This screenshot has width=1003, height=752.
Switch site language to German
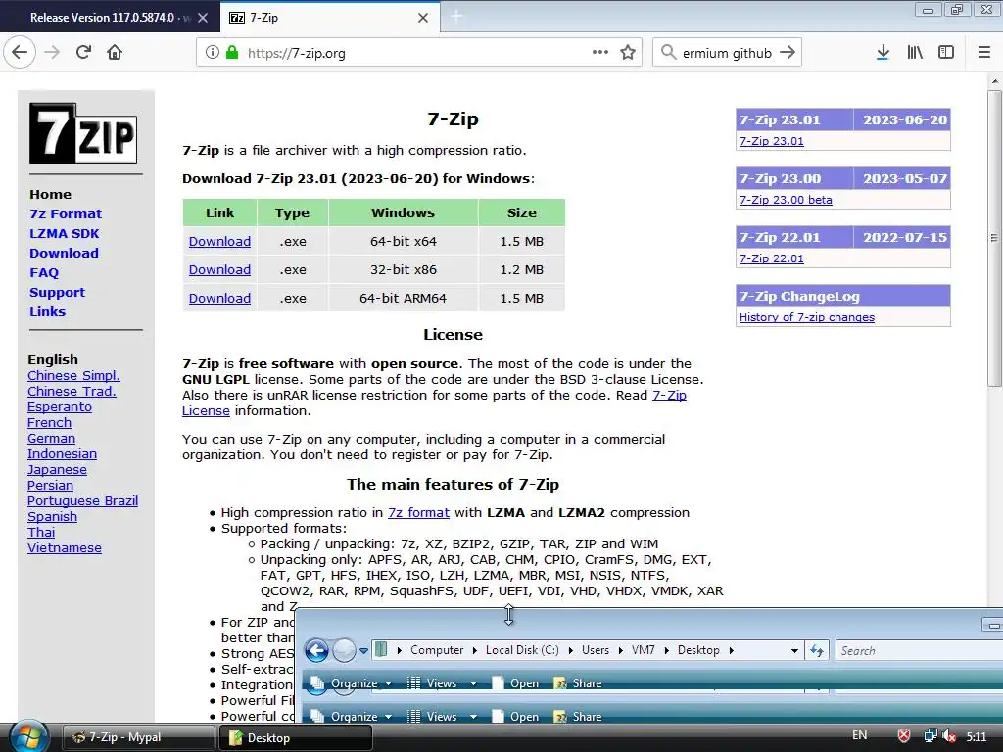coord(51,439)
